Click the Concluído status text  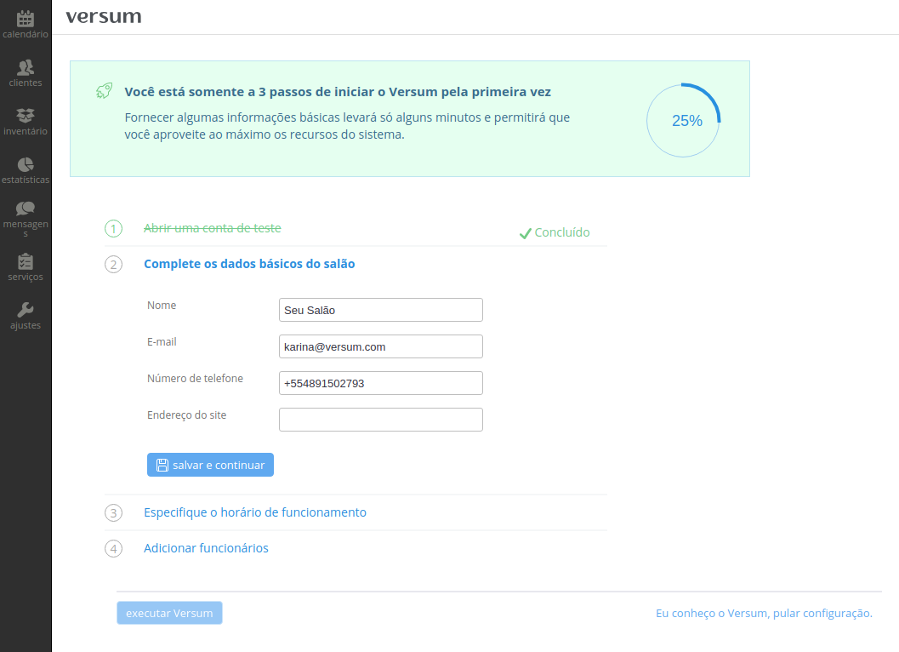(562, 232)
